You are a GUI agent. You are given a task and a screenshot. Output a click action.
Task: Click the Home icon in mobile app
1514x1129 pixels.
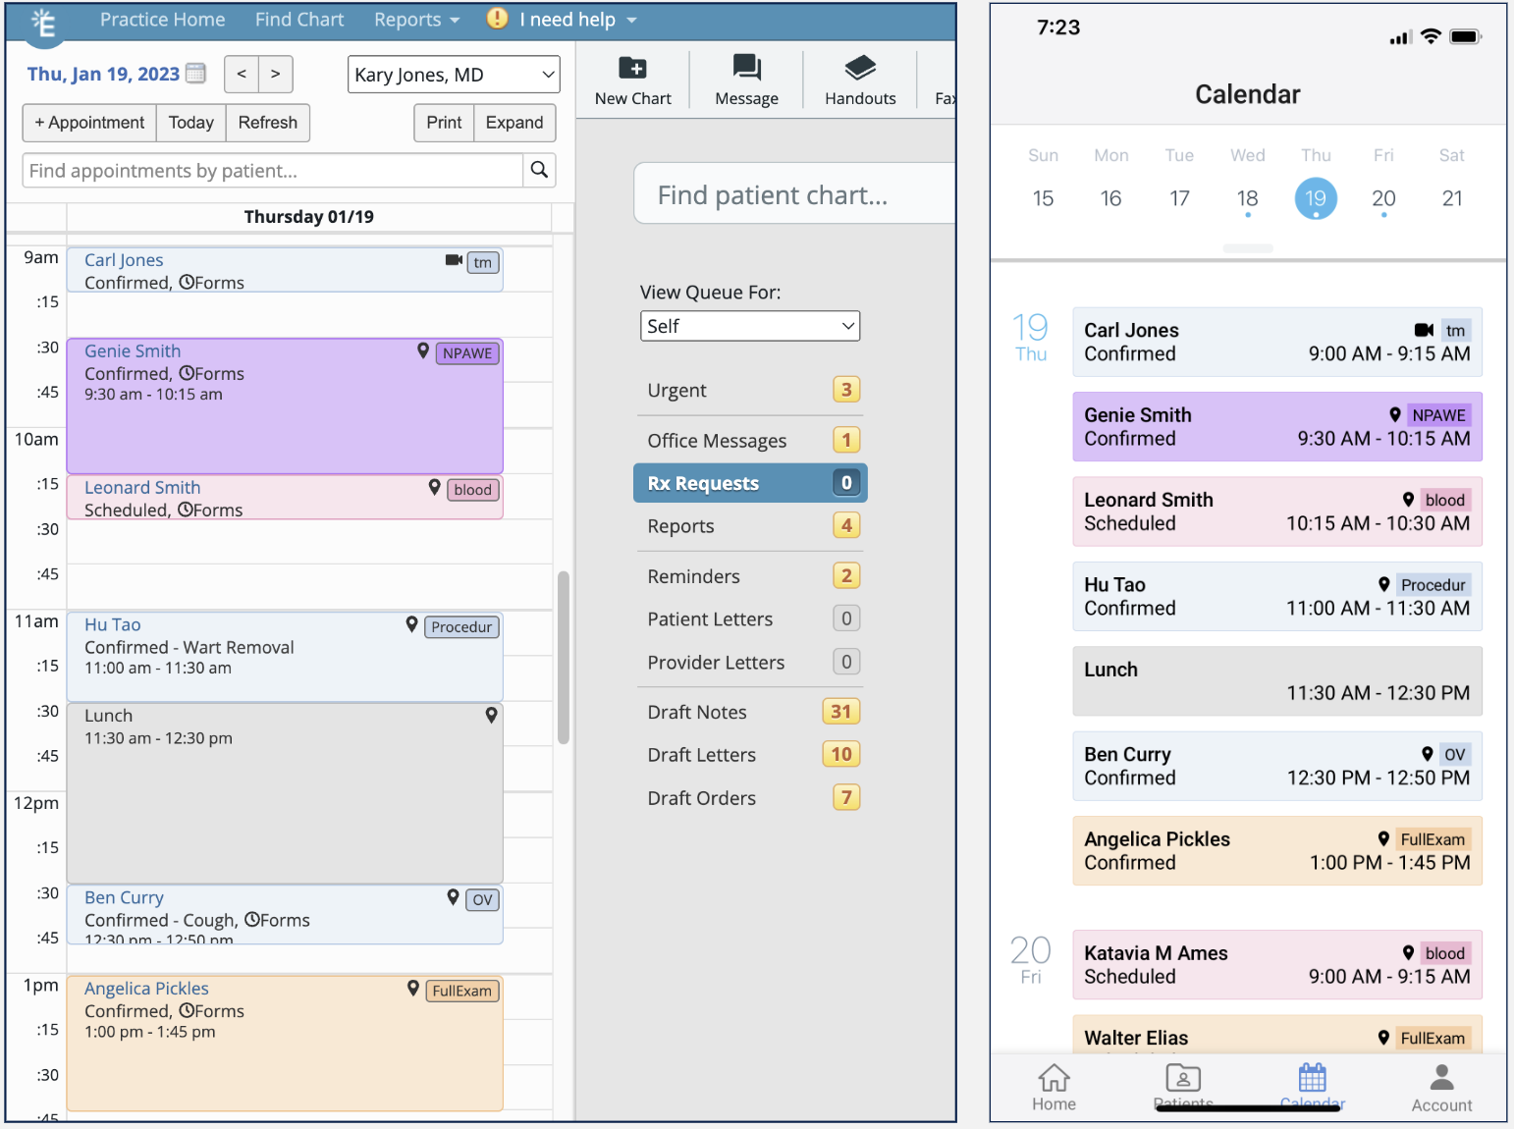tap(1054, 1078)
